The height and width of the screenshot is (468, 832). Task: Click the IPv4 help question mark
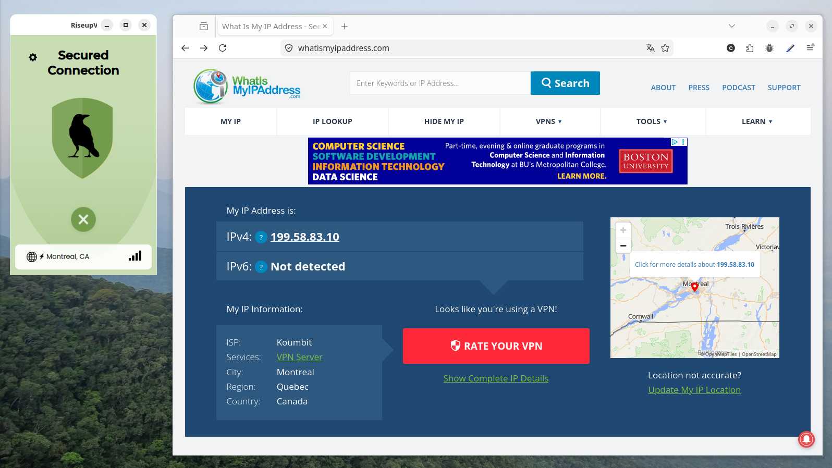pyautogui.click(x=261, y=237)
